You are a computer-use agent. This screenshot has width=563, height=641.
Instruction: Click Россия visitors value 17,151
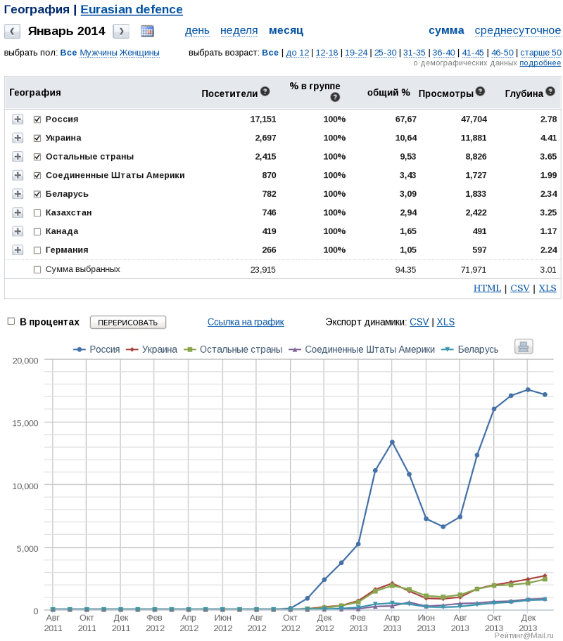coord(263,119)
